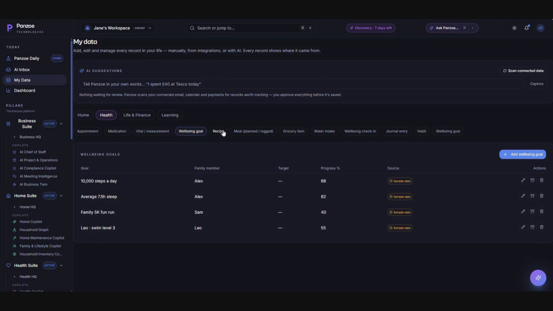Open Household Graph copilot
Viewport: 553px width, 311px height.
point(34,230)
